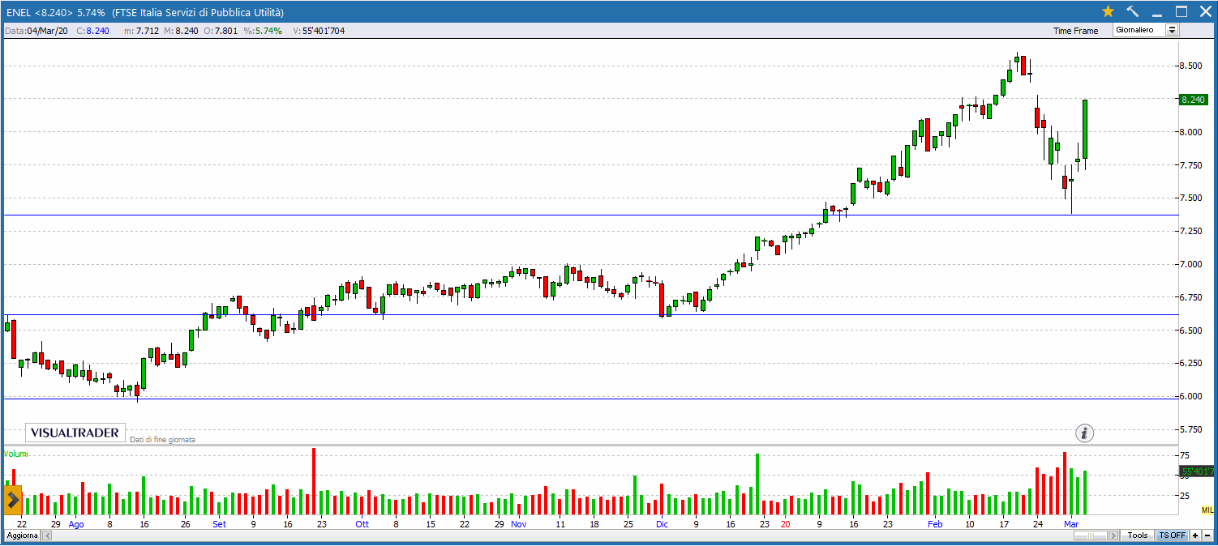Screen dimensions: 1218x546
Task: Click the Volumi panel label
Action: click(x=16, y=454)
